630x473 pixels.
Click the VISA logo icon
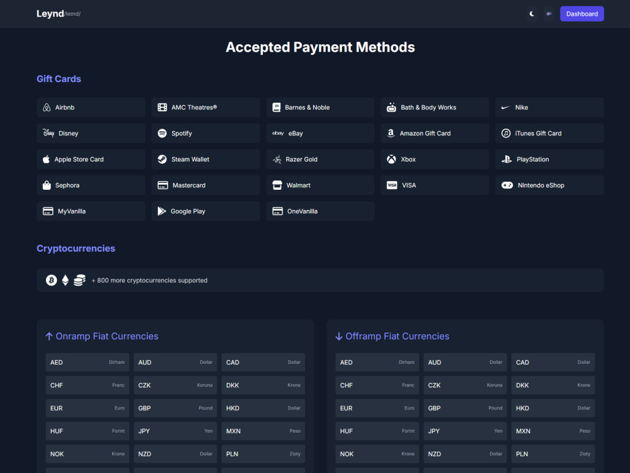392,185
